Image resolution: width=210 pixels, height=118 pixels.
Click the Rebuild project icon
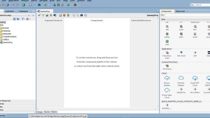click(x=58, y=5)
